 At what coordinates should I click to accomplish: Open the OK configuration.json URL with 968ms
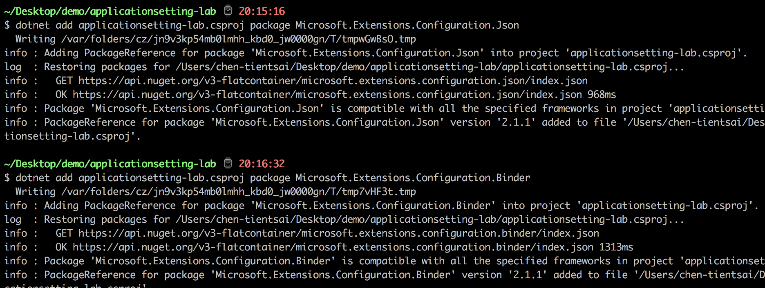coord(327,95)
